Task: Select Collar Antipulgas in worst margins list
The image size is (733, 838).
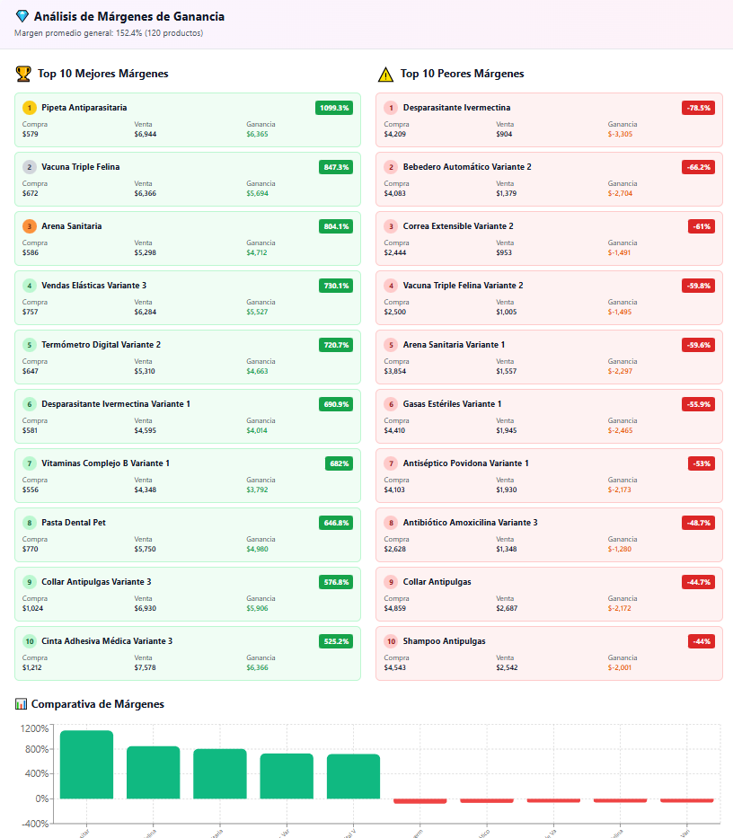Action: pyautogui.click(x=437, y=582)
